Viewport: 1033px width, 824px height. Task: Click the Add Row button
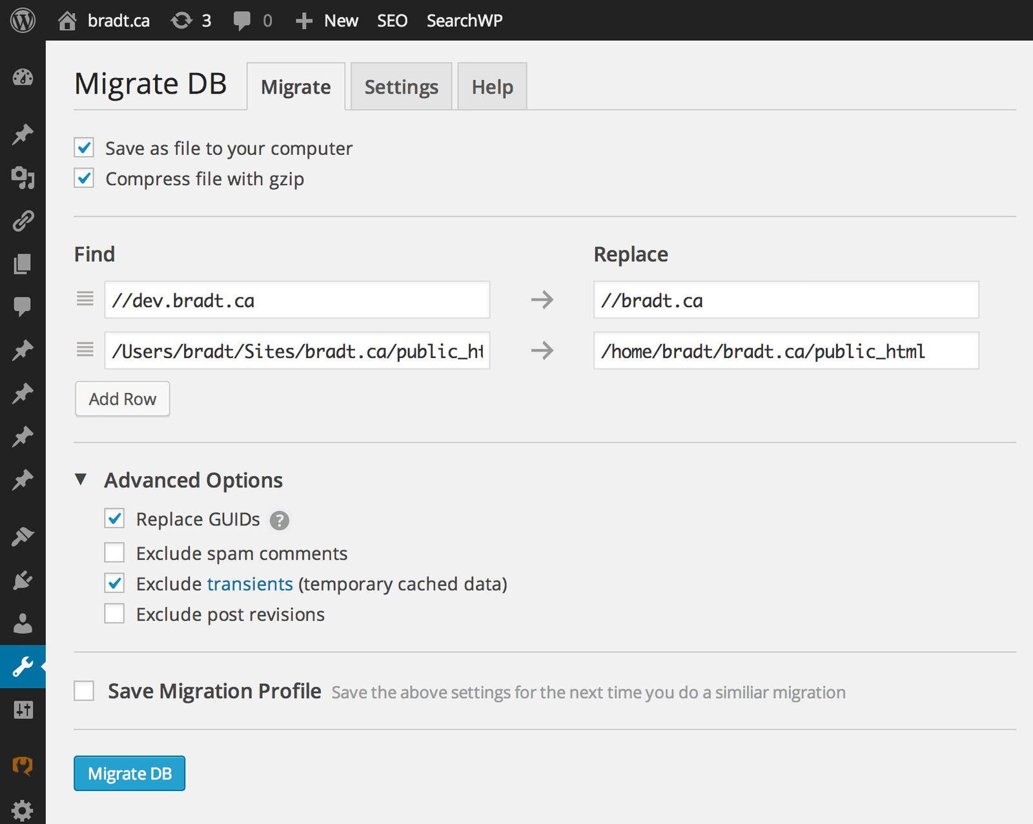tap(123, 399)
